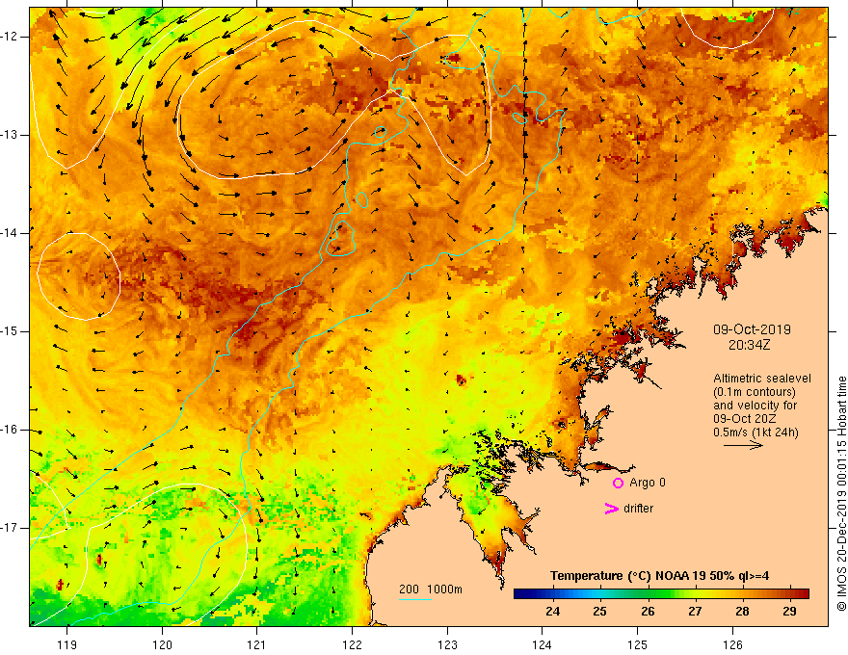This screenshot has width=848, height=655.
Task: Click the 'Argo 0' legend label
Action: click(648, 483)
